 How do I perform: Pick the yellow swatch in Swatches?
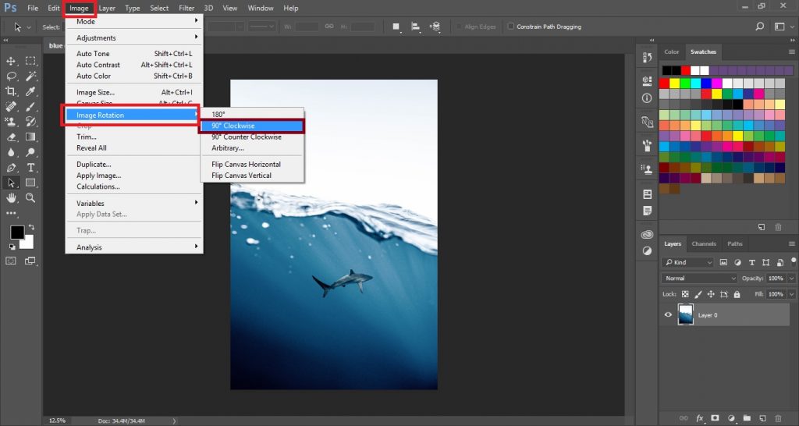pos(674,83)
